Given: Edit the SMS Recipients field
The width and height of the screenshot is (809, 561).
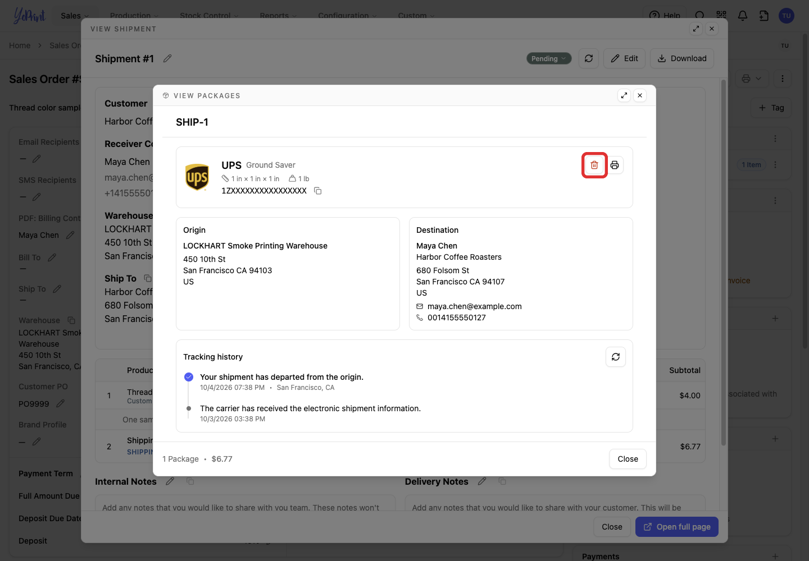Looking at the screenshot, I should pos(37,197).
